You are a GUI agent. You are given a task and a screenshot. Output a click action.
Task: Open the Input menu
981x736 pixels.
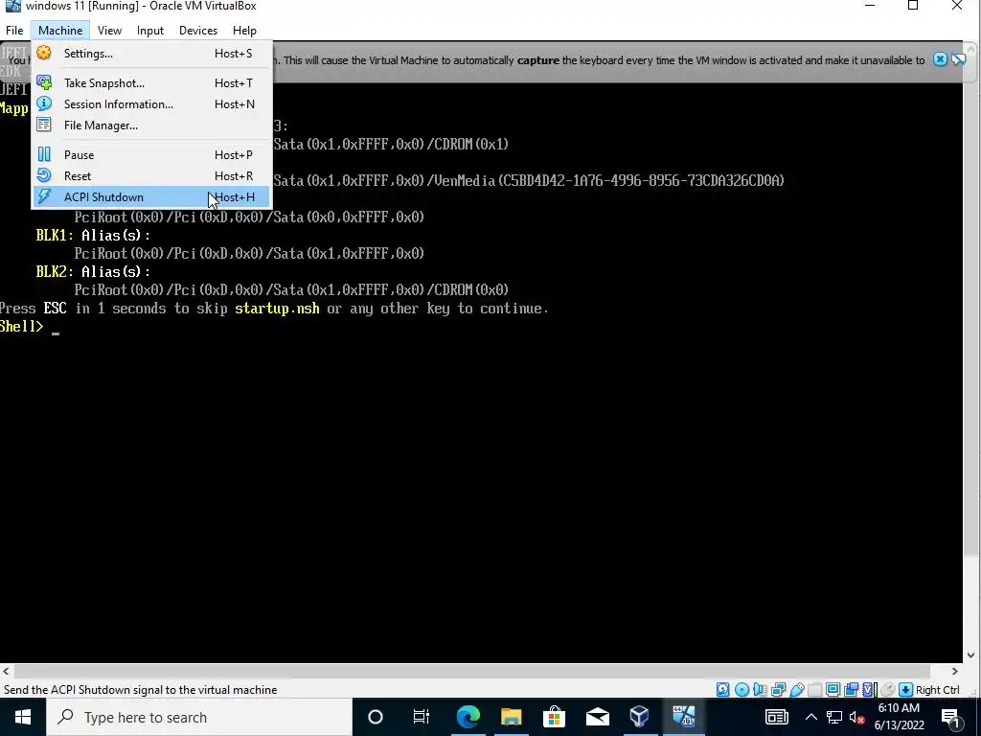point(150,30)
